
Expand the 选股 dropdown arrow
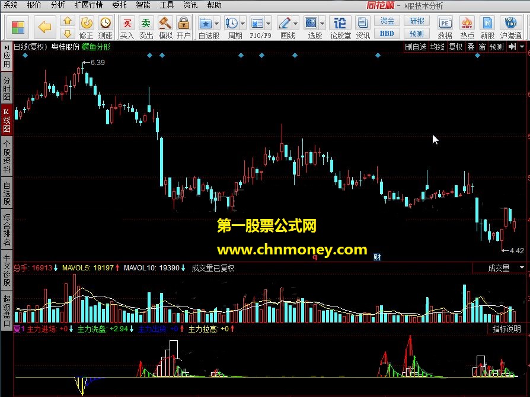(322, 24)
